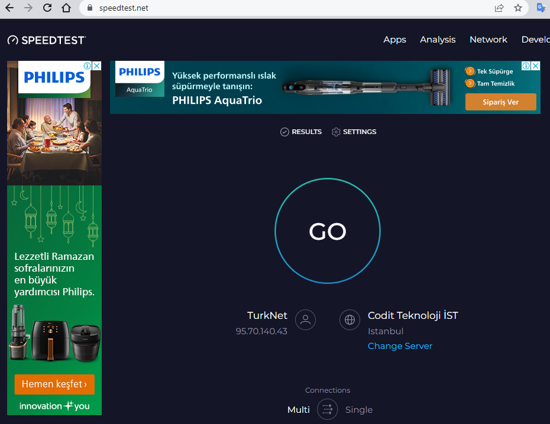This screenshot has width=550, height=424.
Task: Open the RESULTS page
Action: click(x=301, y=132)
